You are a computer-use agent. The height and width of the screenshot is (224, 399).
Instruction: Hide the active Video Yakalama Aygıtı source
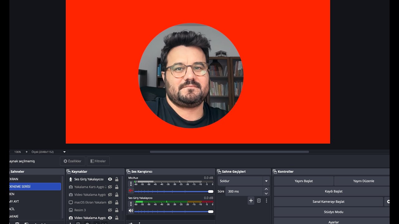(110, 218)
